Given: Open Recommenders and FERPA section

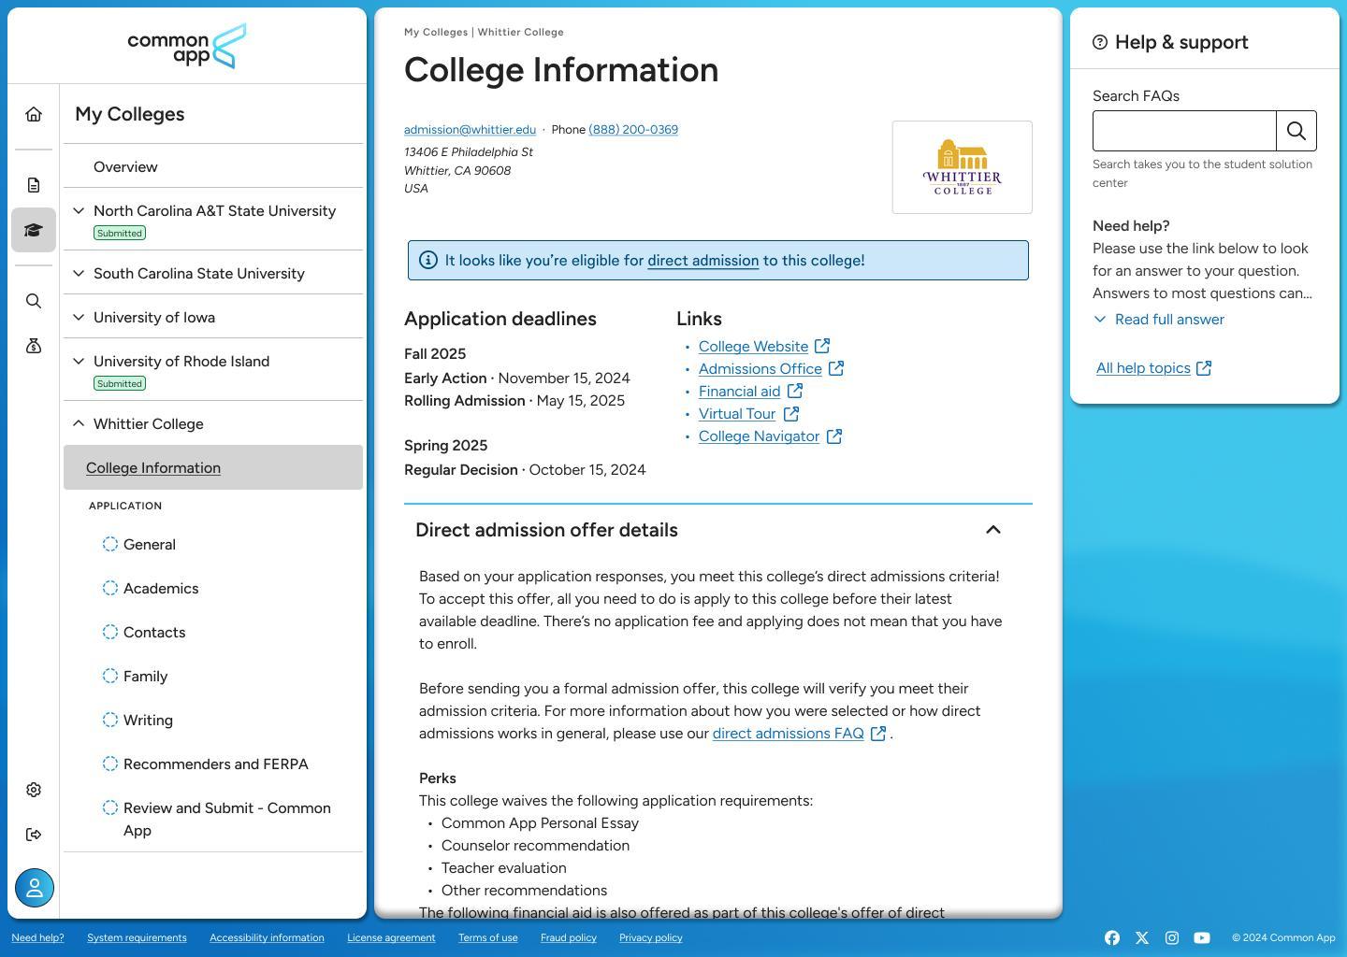Looking at the screenshot, I should 216,764.
